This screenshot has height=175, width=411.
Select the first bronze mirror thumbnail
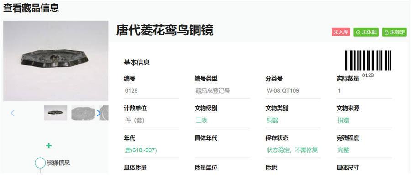(56, 113)
